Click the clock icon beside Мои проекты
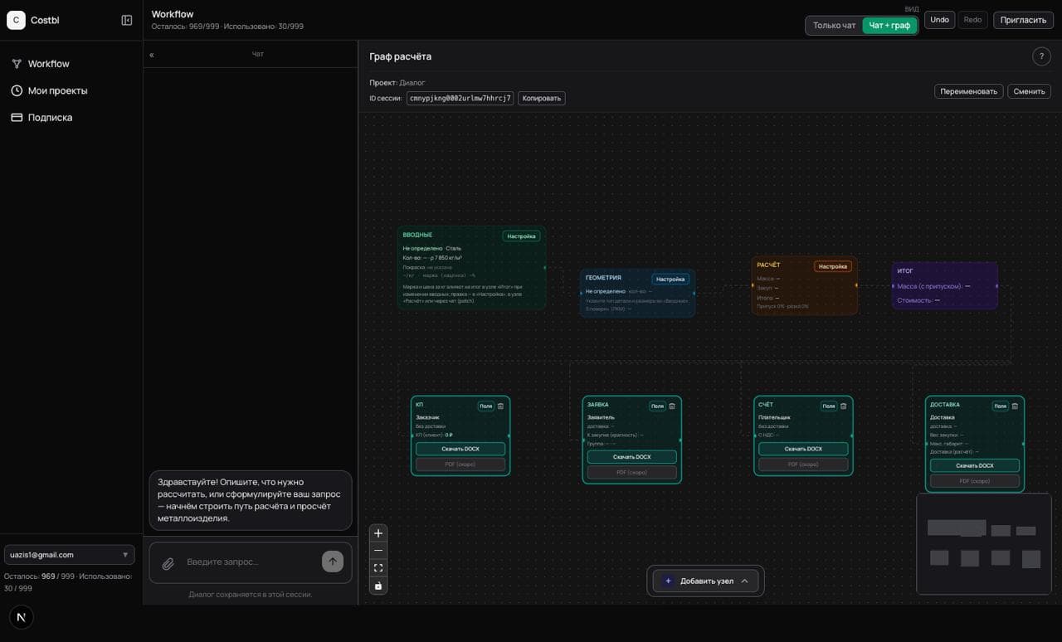The image size is (1062, 642). [16, 90]
